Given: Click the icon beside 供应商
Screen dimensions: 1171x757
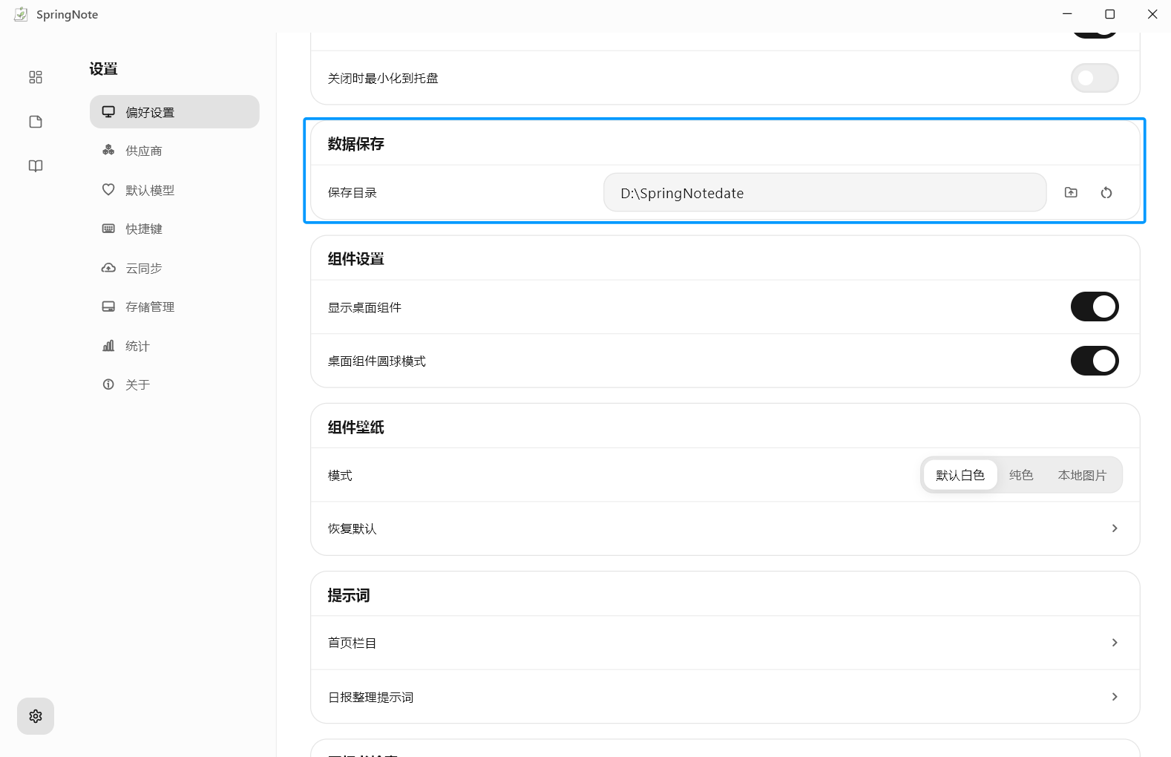Looking at the screenshot, I should click(108, 150).
